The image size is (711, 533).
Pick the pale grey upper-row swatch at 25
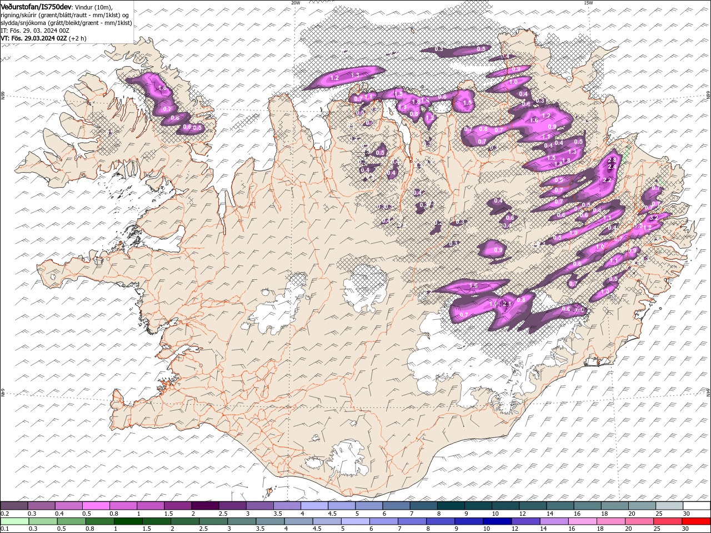coord(669,506)
